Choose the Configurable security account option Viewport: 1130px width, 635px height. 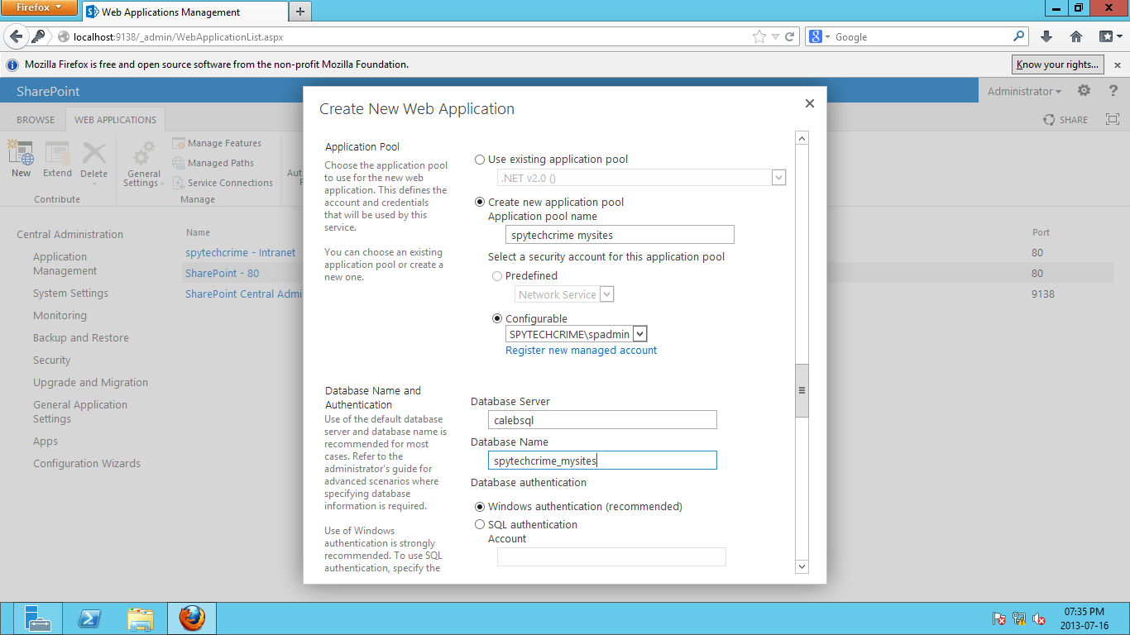point(497,319)
